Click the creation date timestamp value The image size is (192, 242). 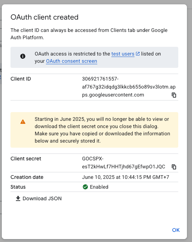click(x=125, y=177)
